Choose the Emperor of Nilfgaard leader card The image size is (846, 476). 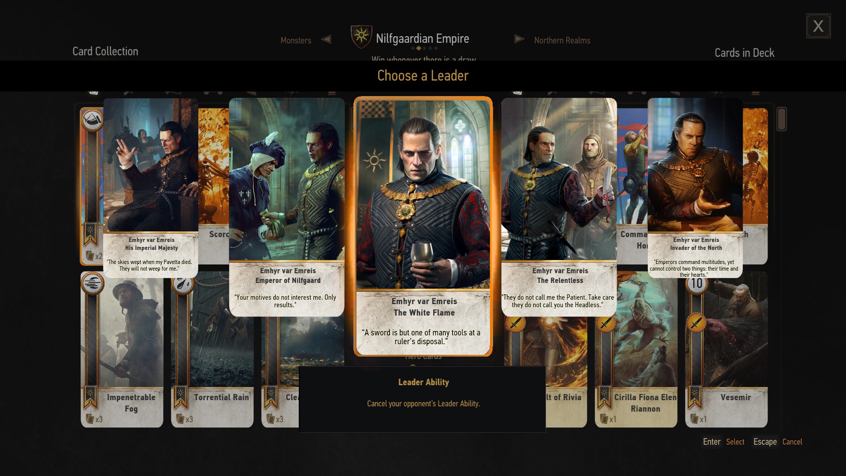[287, 207]
